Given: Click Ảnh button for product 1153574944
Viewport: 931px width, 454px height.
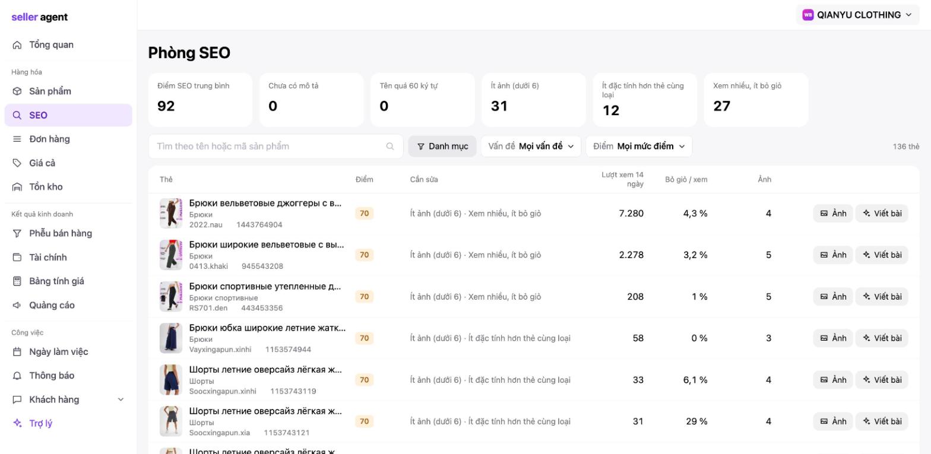Looking at the screenshot, I should [x=833, y=338].
